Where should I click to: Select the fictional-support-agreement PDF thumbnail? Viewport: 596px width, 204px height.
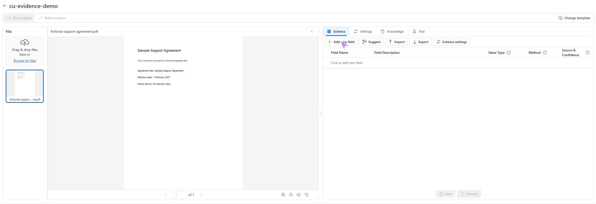(25, 86)
